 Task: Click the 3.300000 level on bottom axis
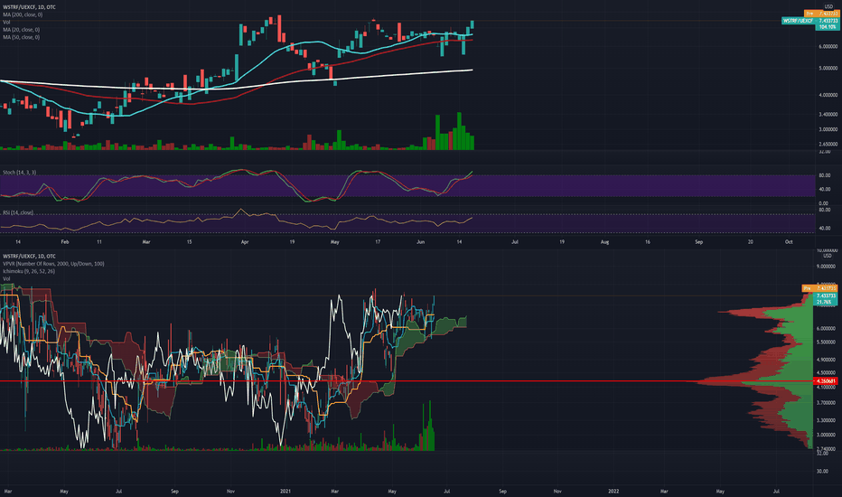point(826,421)
